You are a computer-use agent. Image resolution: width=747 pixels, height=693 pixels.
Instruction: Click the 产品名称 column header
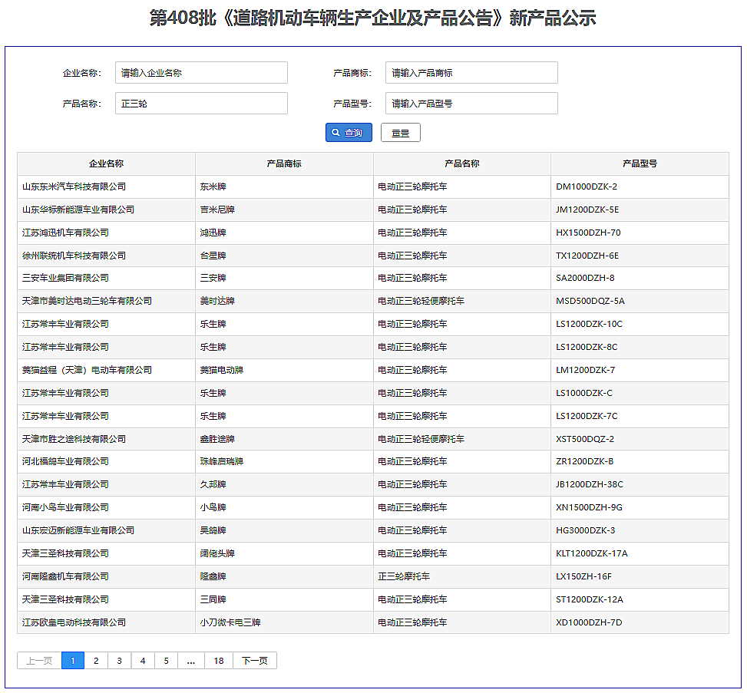(462, 163)
